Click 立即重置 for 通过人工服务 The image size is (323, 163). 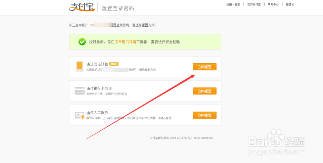204,115
